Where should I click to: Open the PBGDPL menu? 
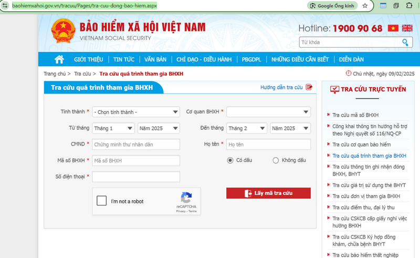pos(251,59)
